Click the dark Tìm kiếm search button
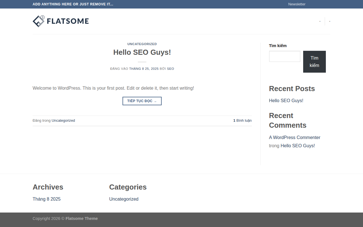363x227 pixels. coord(315,62)
